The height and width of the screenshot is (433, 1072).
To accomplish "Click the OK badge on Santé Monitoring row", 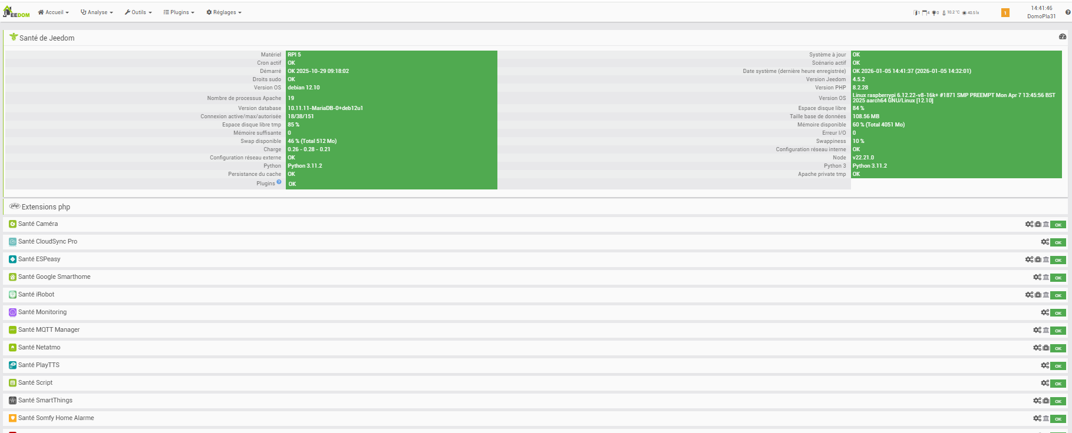I will [x=1058, y=313].
